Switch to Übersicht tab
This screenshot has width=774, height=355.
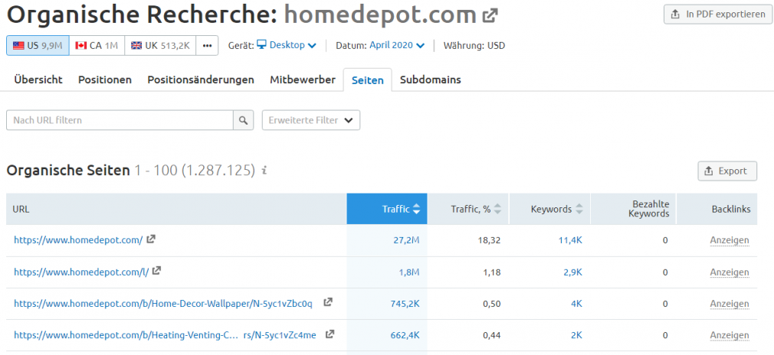tap(38, 80)
